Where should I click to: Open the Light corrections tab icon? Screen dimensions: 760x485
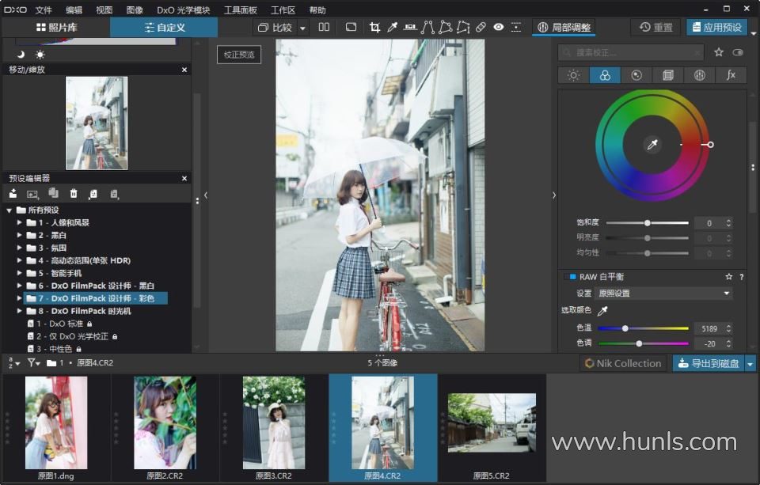coord(573,75)
